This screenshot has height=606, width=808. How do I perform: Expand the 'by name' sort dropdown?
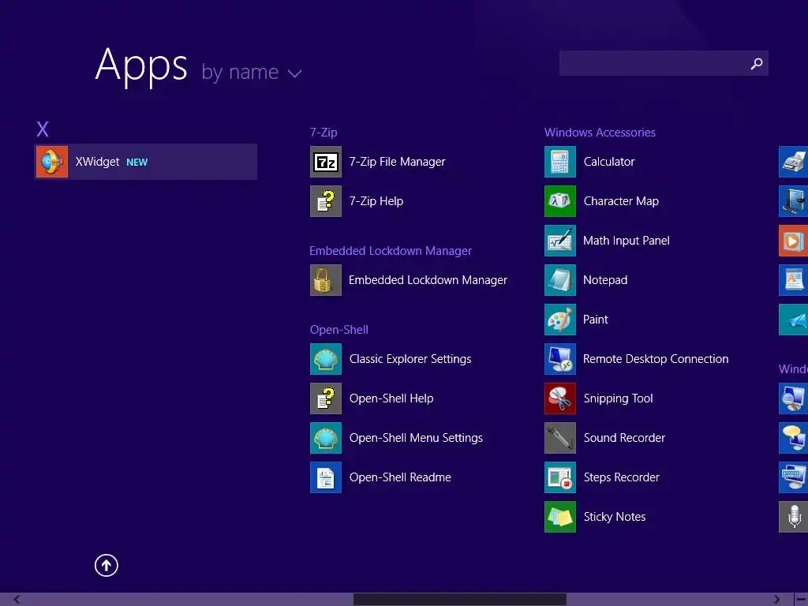pos(252,72)
